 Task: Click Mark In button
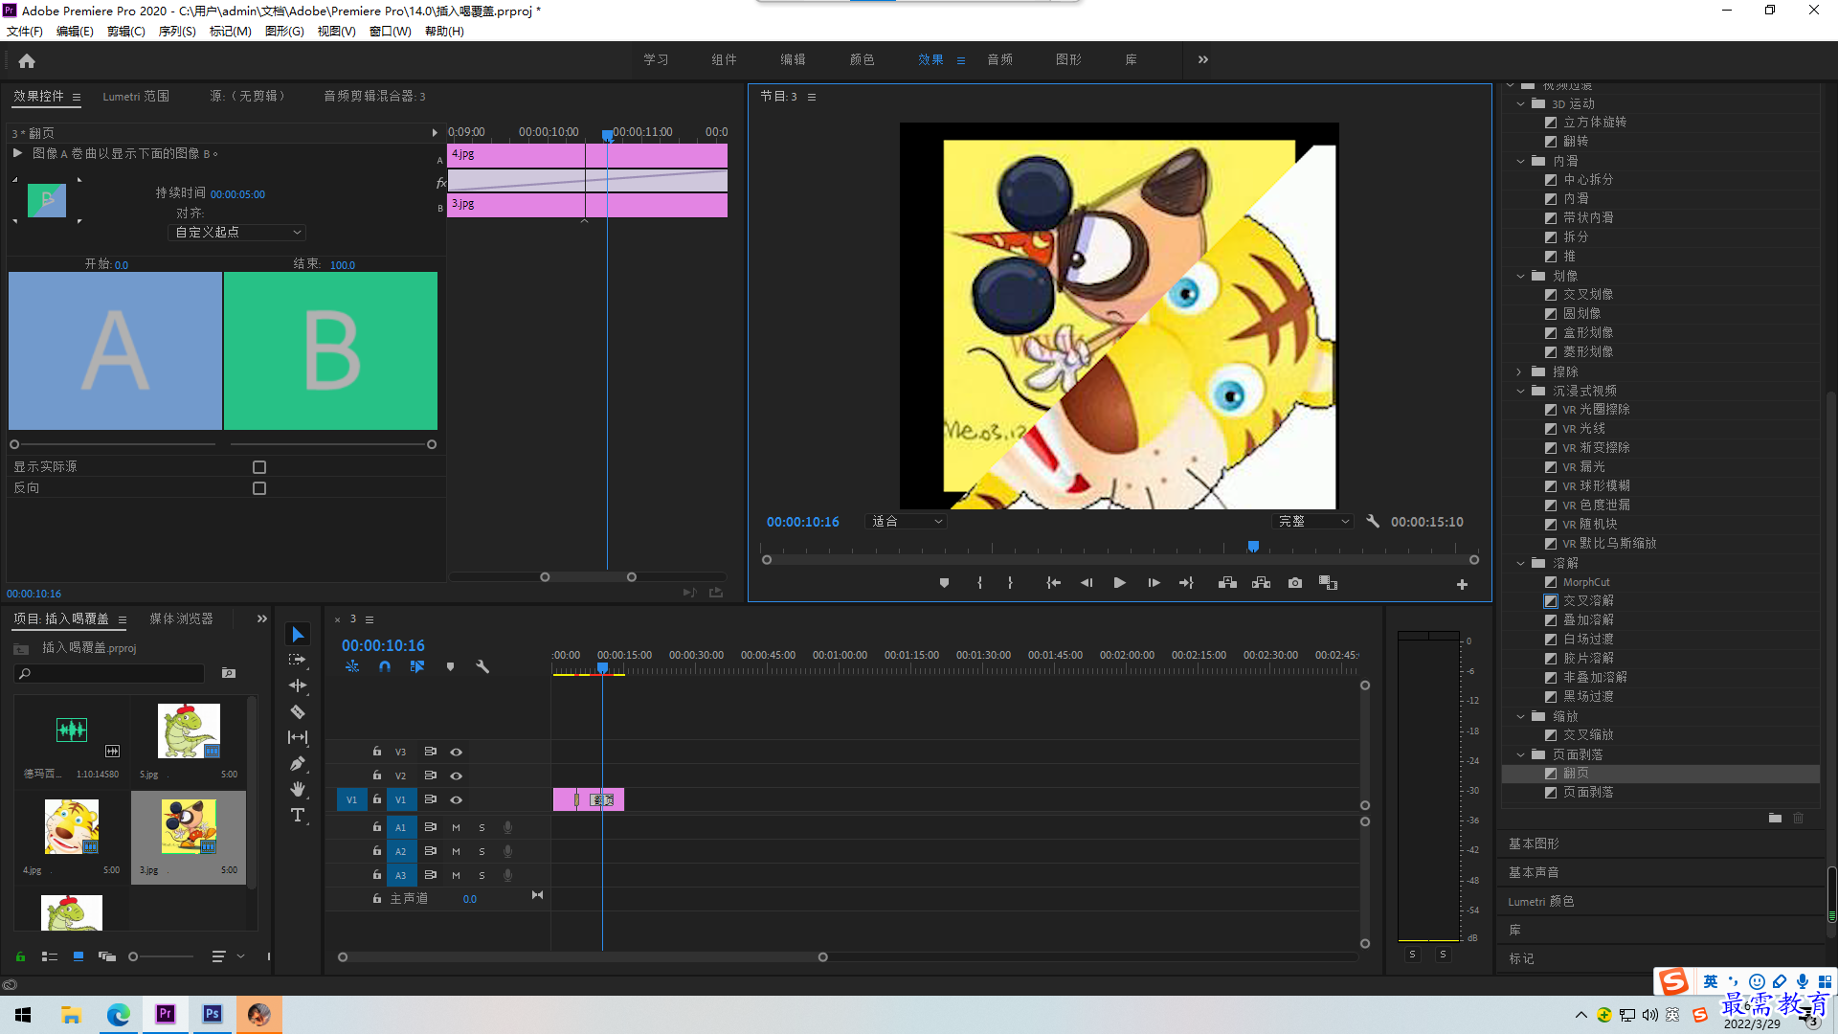979,583
